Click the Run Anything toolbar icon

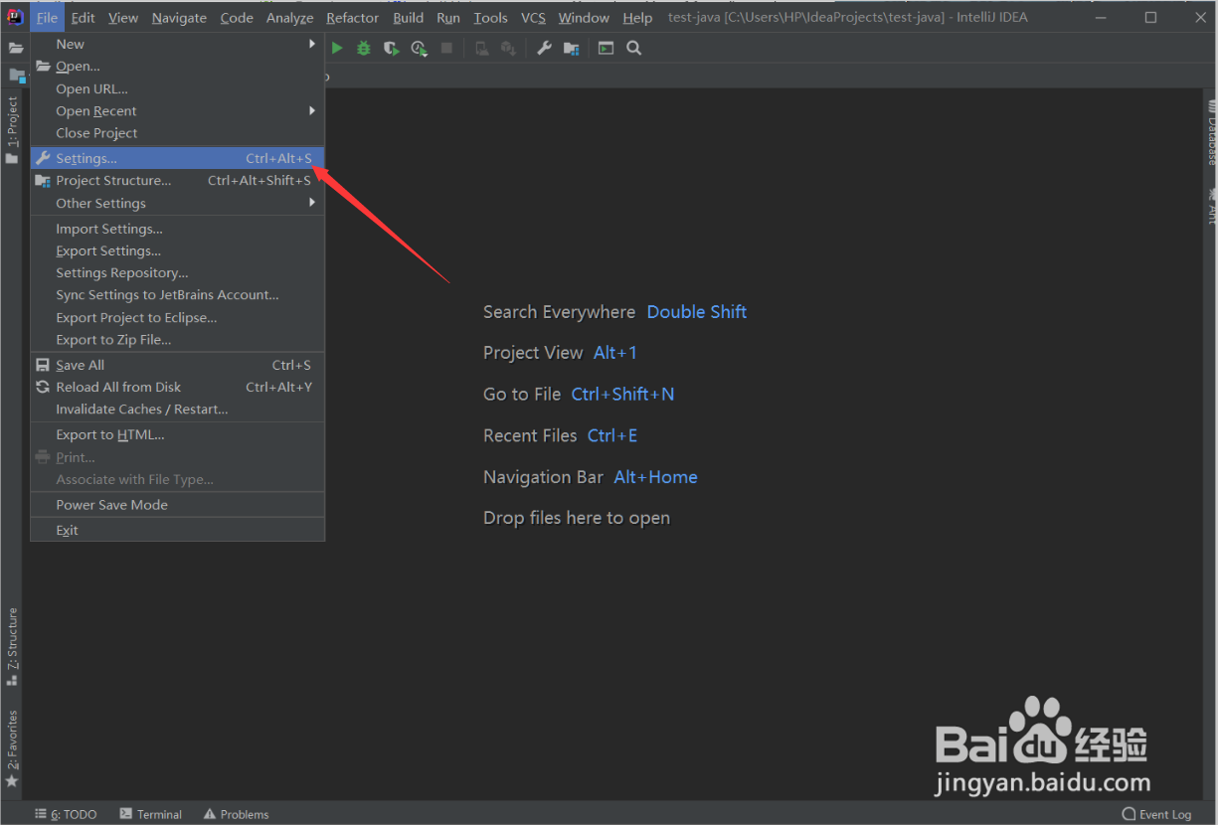[607, 48]
